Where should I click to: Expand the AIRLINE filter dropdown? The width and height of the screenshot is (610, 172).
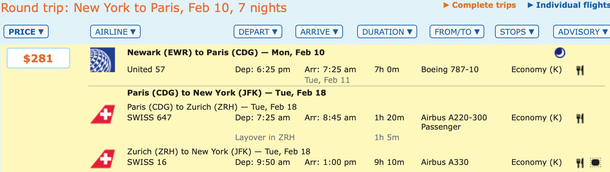coord(115,32)
